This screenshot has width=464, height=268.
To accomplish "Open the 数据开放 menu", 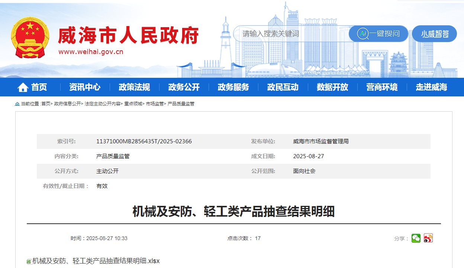I will 332,87.
